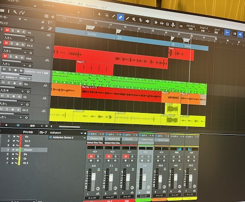Select the Arrow tool in the toolbar

pos(100,14)
